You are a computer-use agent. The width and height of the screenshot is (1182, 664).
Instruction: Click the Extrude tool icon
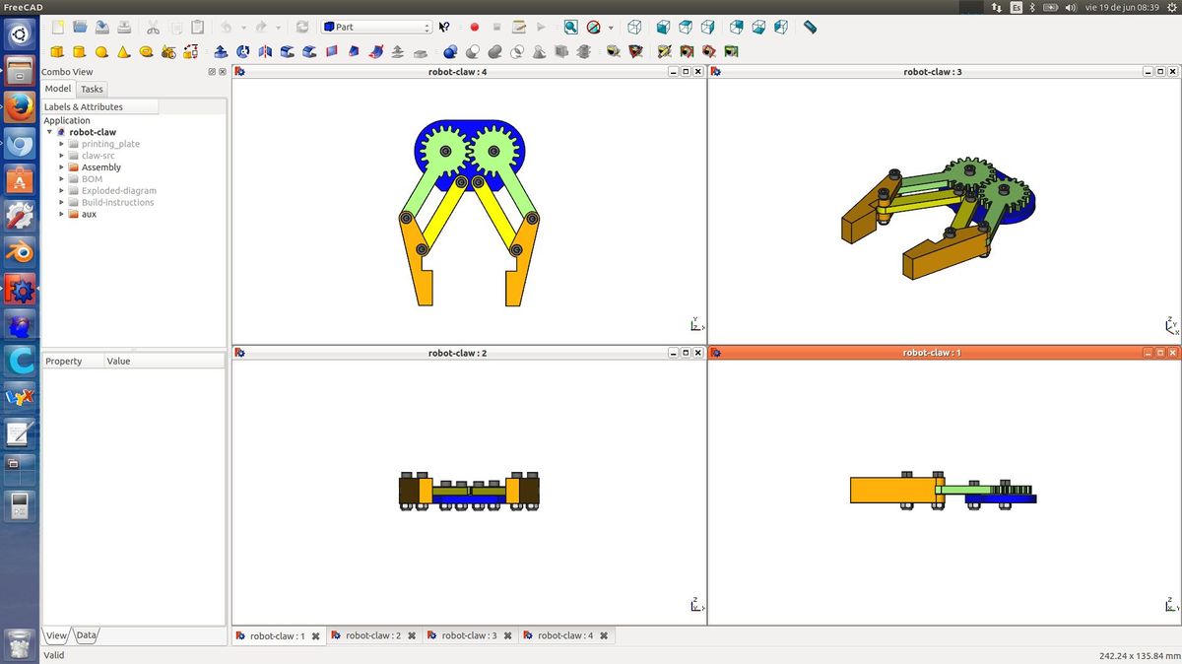tap(220, 52)
